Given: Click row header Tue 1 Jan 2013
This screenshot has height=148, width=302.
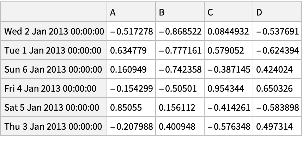Looking at the screenshot, I should coord(54,51).
